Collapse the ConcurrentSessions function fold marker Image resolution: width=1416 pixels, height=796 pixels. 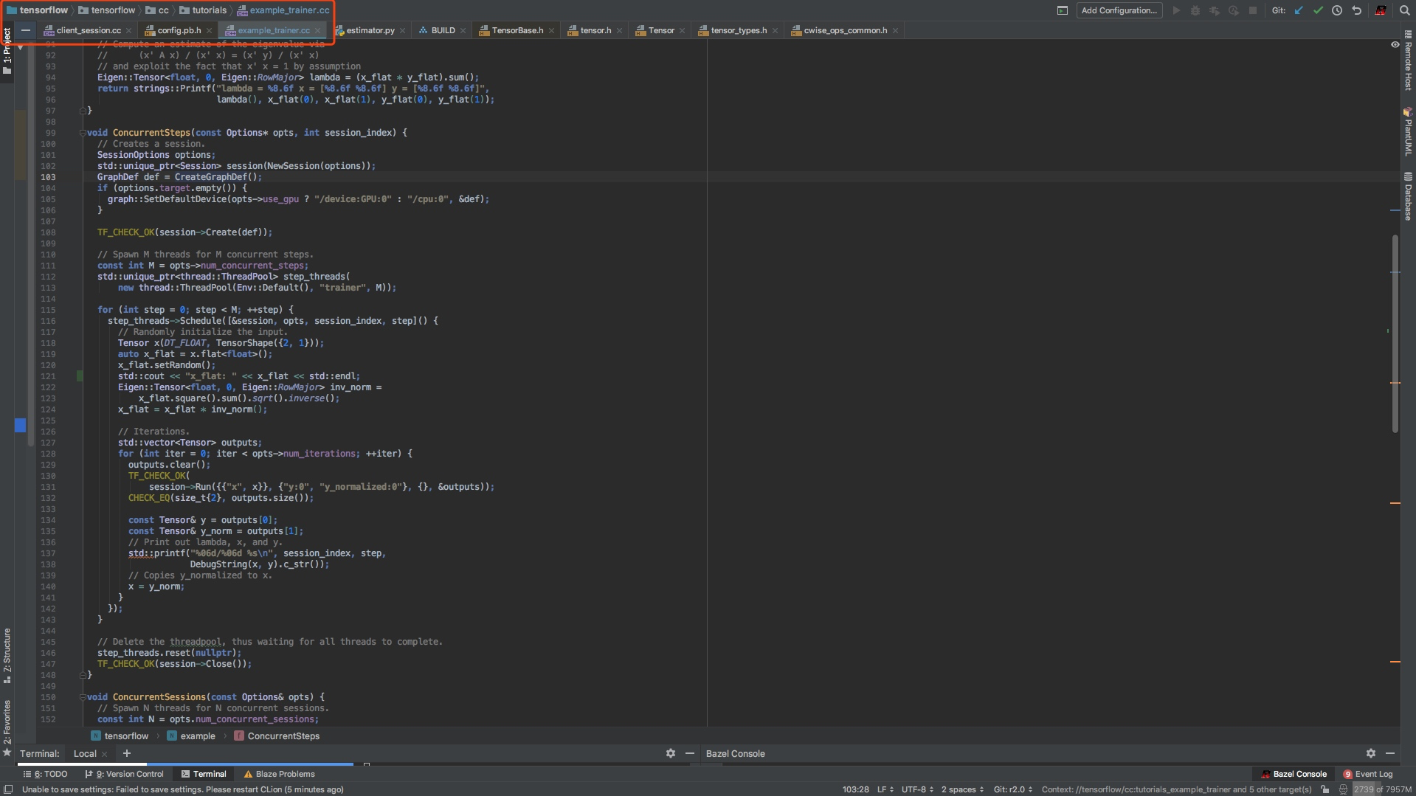pos(83,697)
